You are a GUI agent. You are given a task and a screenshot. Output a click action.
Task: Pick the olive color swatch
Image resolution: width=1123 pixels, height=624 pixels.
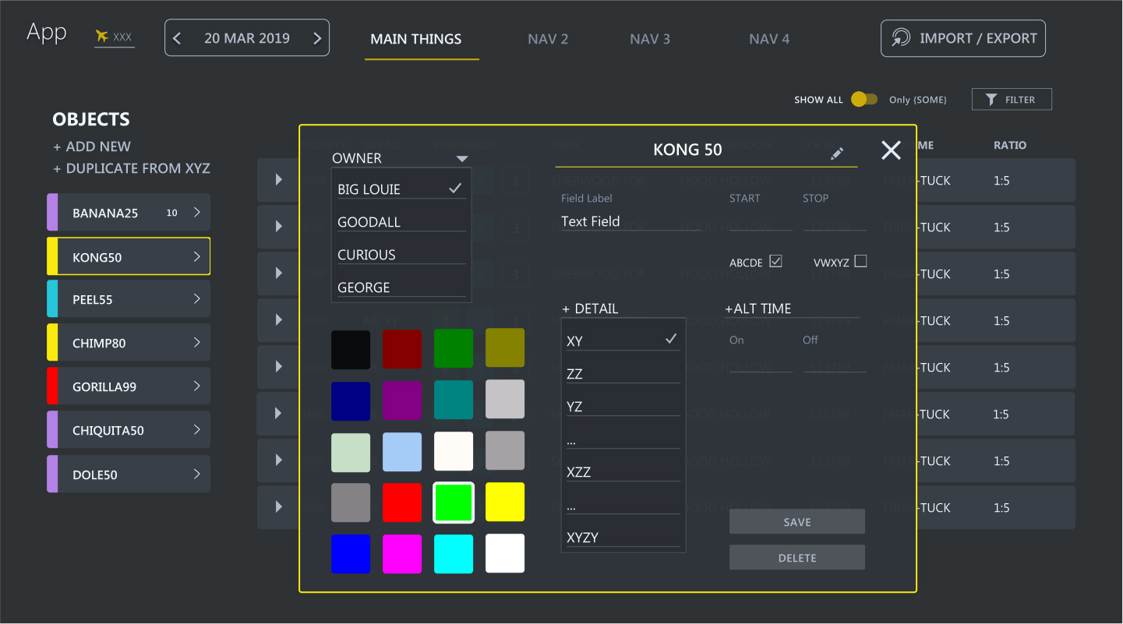505,348
